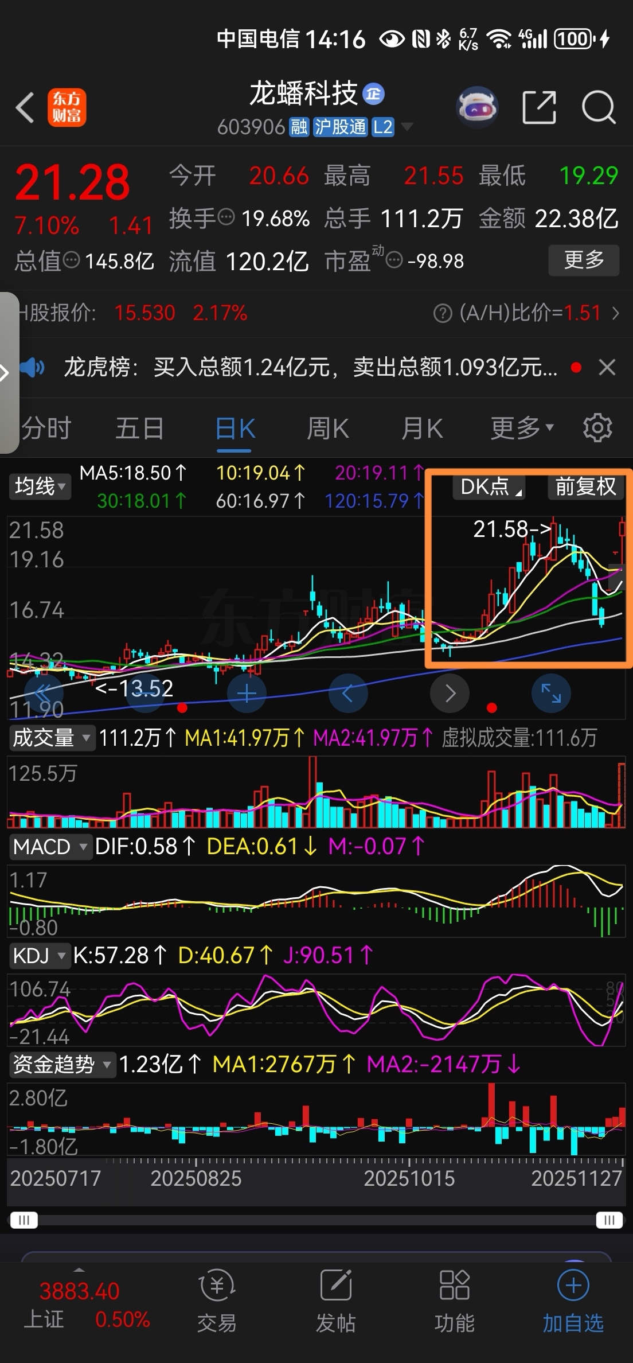Image resolution: width=633 pixels, height=1363 pixels.
Task: Tap the info icon next to 市盈
Action: click(x=394, y=261)
